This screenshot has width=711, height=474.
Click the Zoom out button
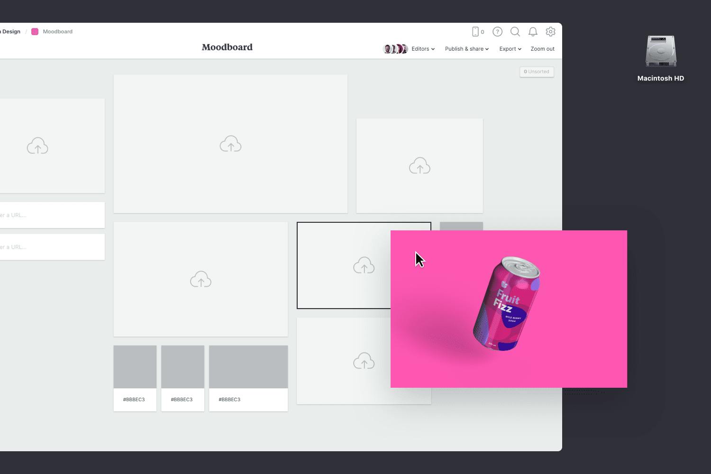tap(542, 49)
